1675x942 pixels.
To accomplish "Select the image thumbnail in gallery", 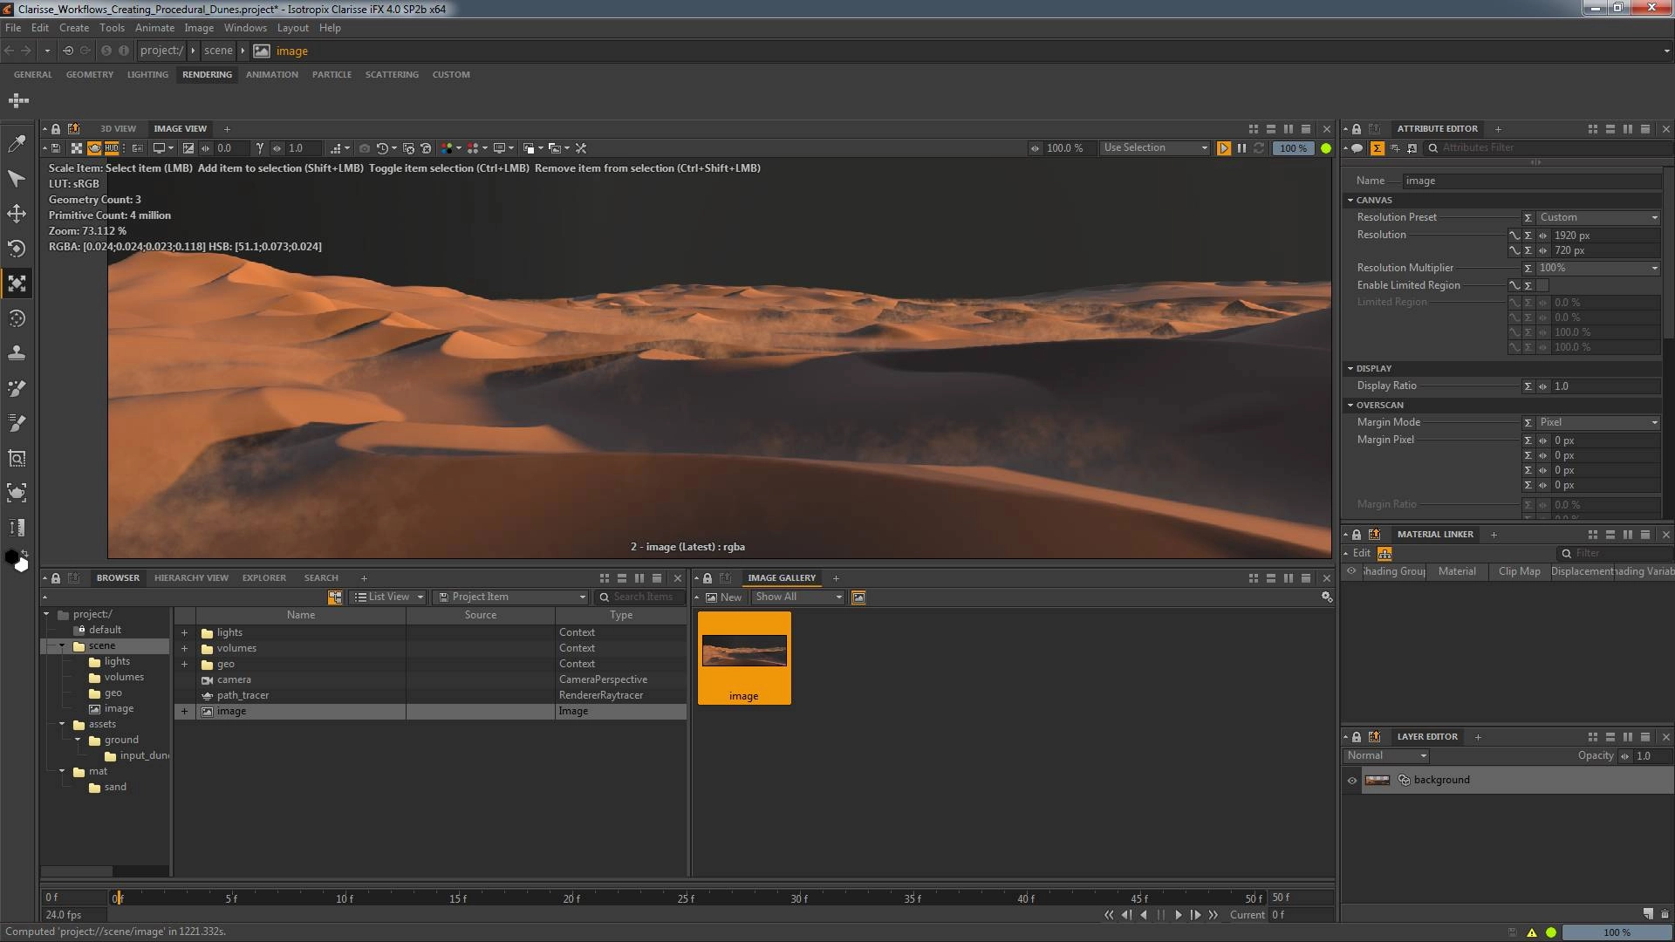I will (744, 658).
